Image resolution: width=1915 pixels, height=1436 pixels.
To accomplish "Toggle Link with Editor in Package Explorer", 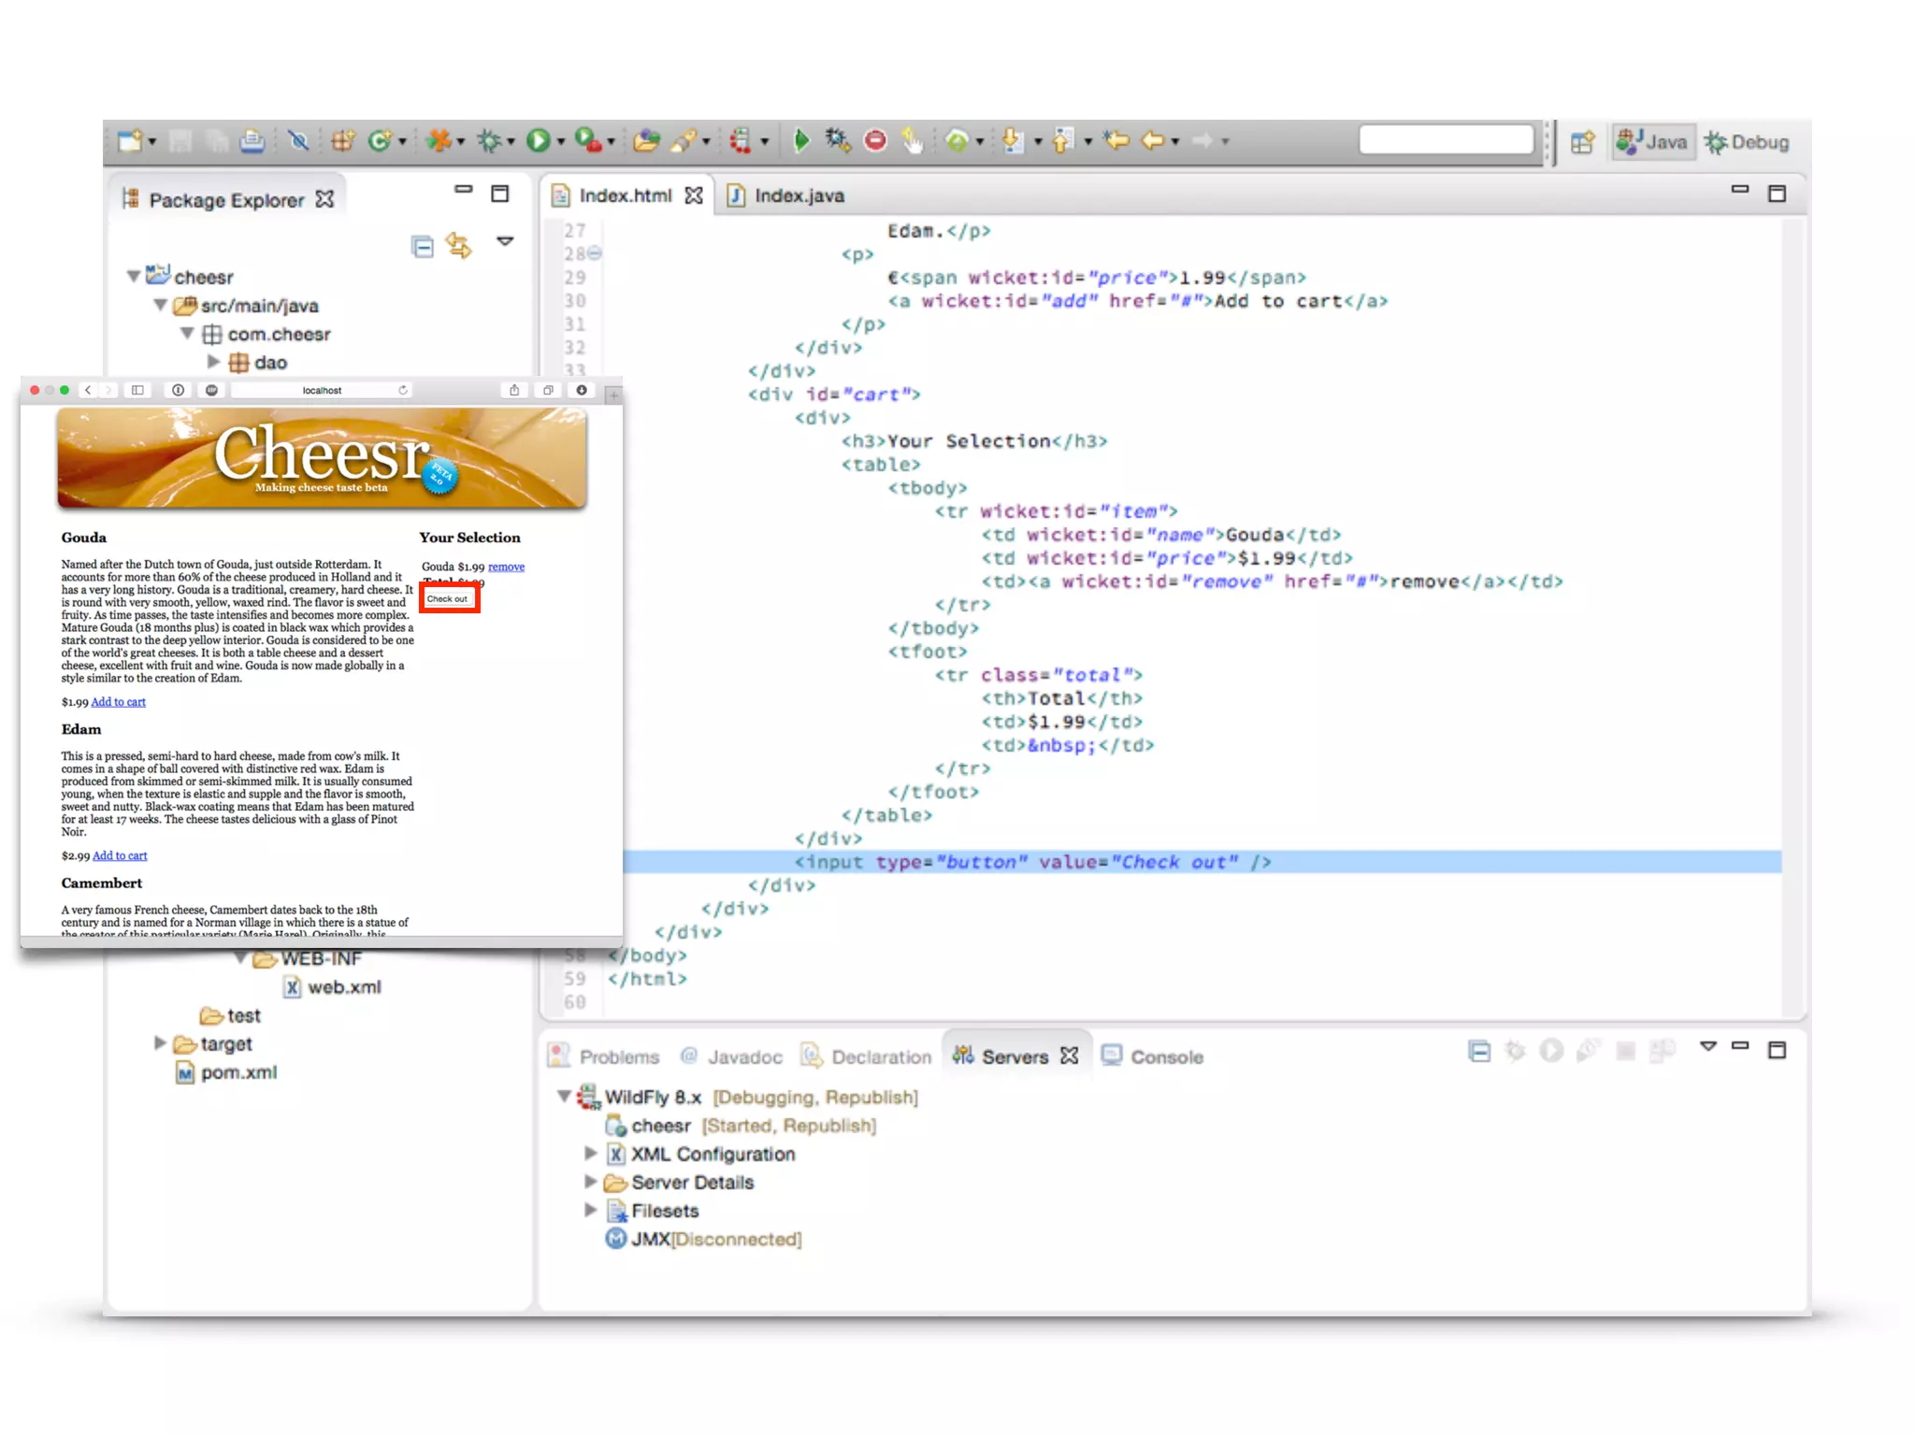I will pos(459,246).
